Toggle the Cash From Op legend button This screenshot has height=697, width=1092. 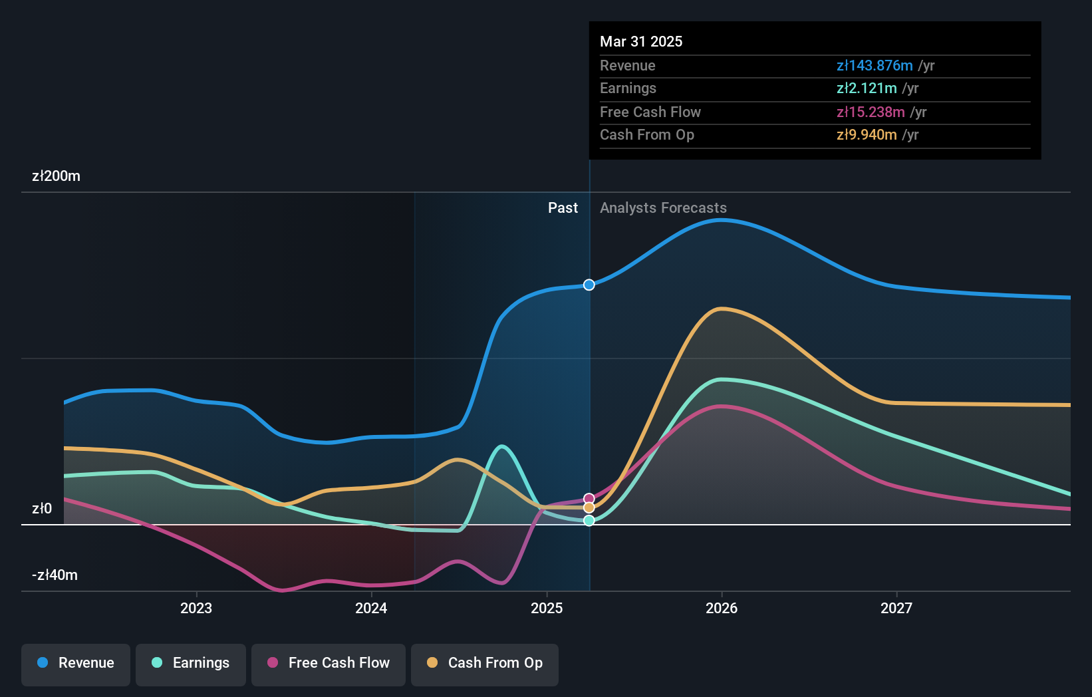485,664
